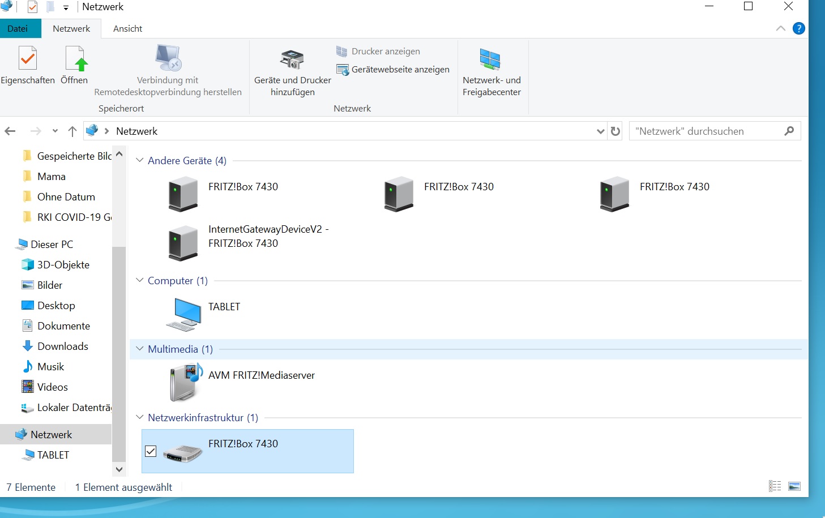Open Help via the blue question mark
This screenshot has height=518, width=825.
click(799, 28)
